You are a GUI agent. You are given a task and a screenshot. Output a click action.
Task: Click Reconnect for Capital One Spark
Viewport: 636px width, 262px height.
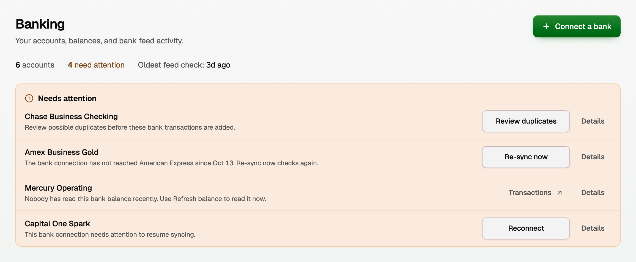[526, 228]
